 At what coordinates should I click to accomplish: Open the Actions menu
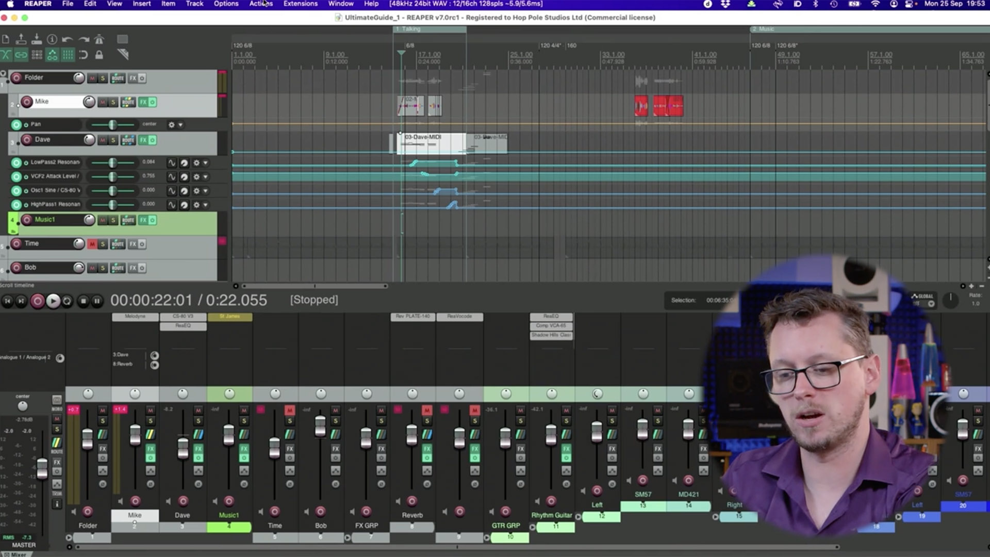point(260,4)
